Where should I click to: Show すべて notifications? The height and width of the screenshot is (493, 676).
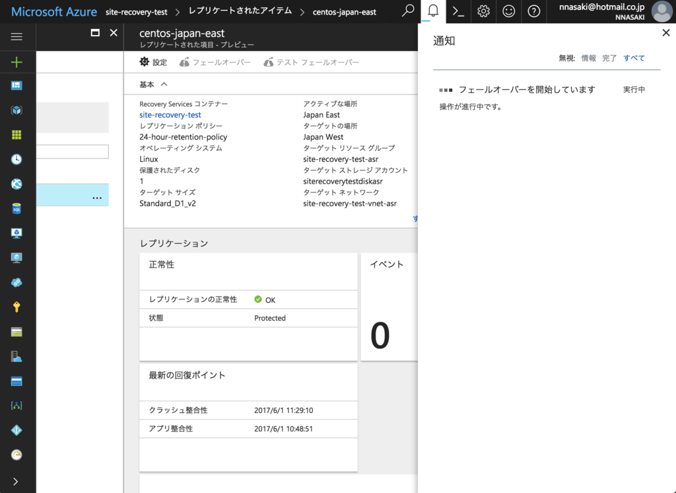click(634, 58)
